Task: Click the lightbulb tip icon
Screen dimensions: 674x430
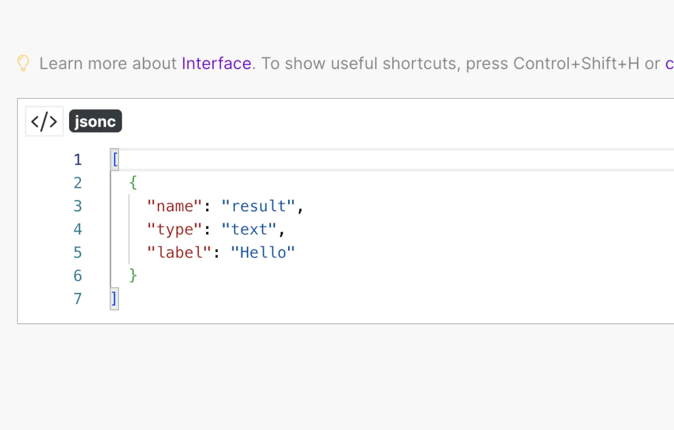Action: [22, 63]
